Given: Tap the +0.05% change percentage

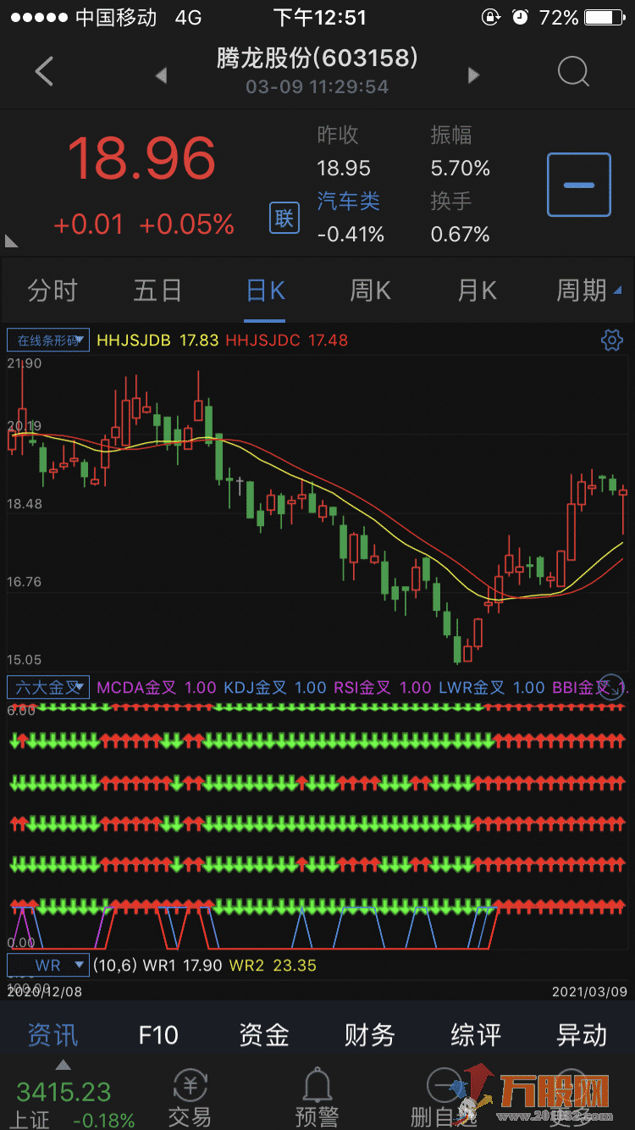Looking at the screenshot, I should [186, 224].
